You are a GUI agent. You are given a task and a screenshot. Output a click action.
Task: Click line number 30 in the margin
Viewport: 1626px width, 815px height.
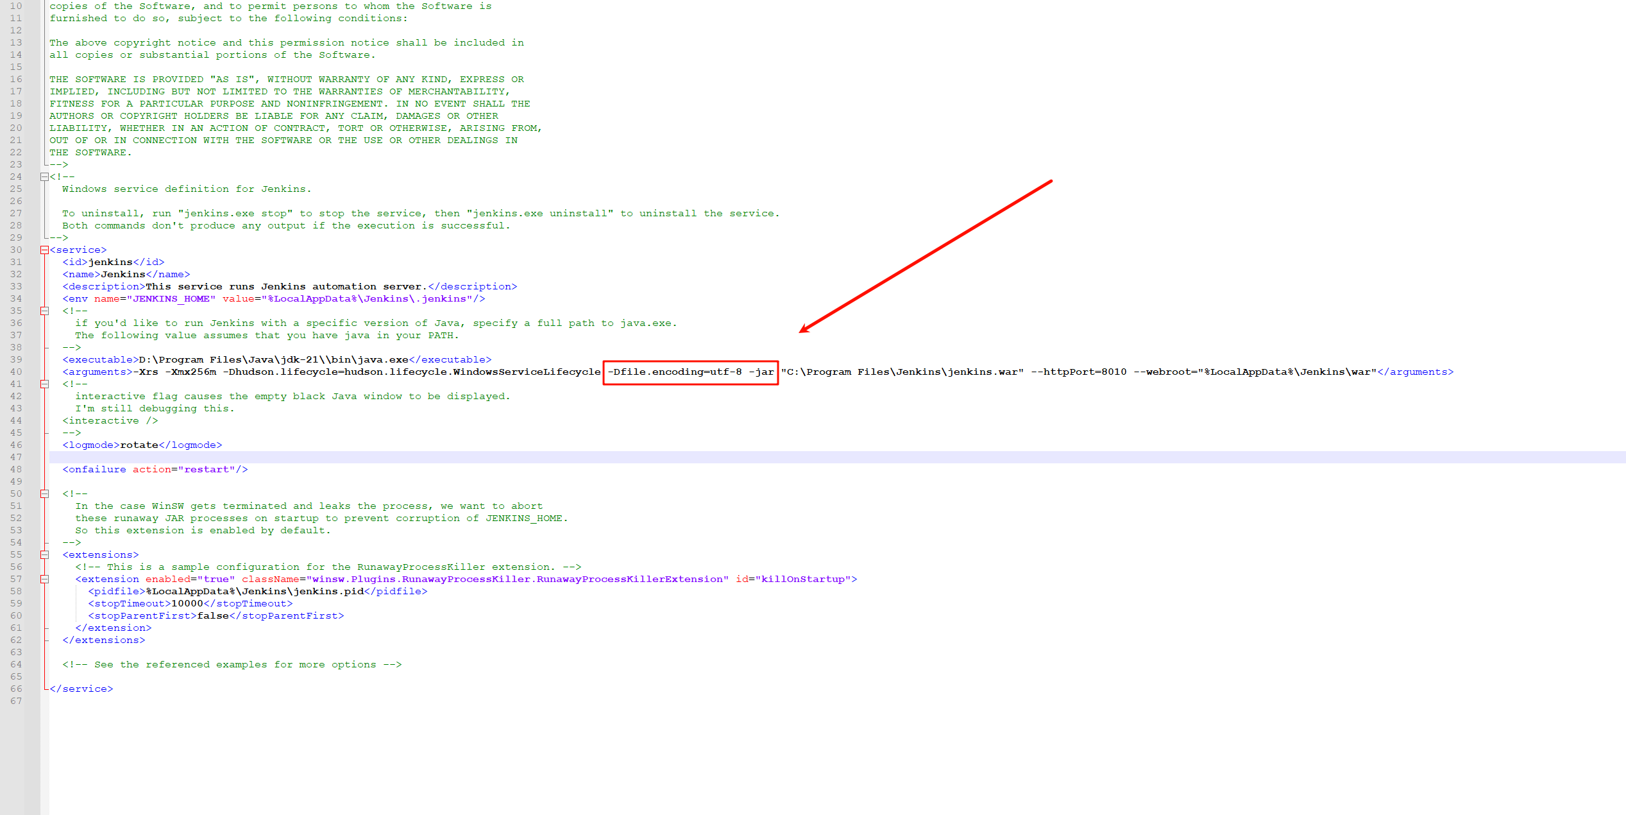pos(16,250)
